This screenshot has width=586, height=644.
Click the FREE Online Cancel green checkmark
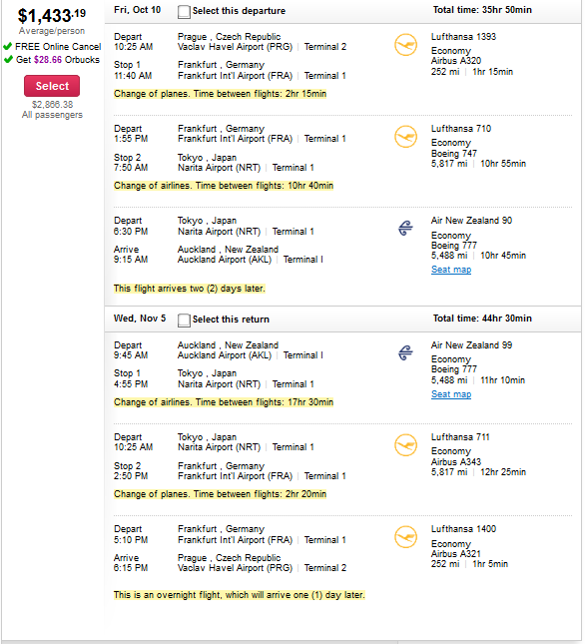click(x=7, y=46)
